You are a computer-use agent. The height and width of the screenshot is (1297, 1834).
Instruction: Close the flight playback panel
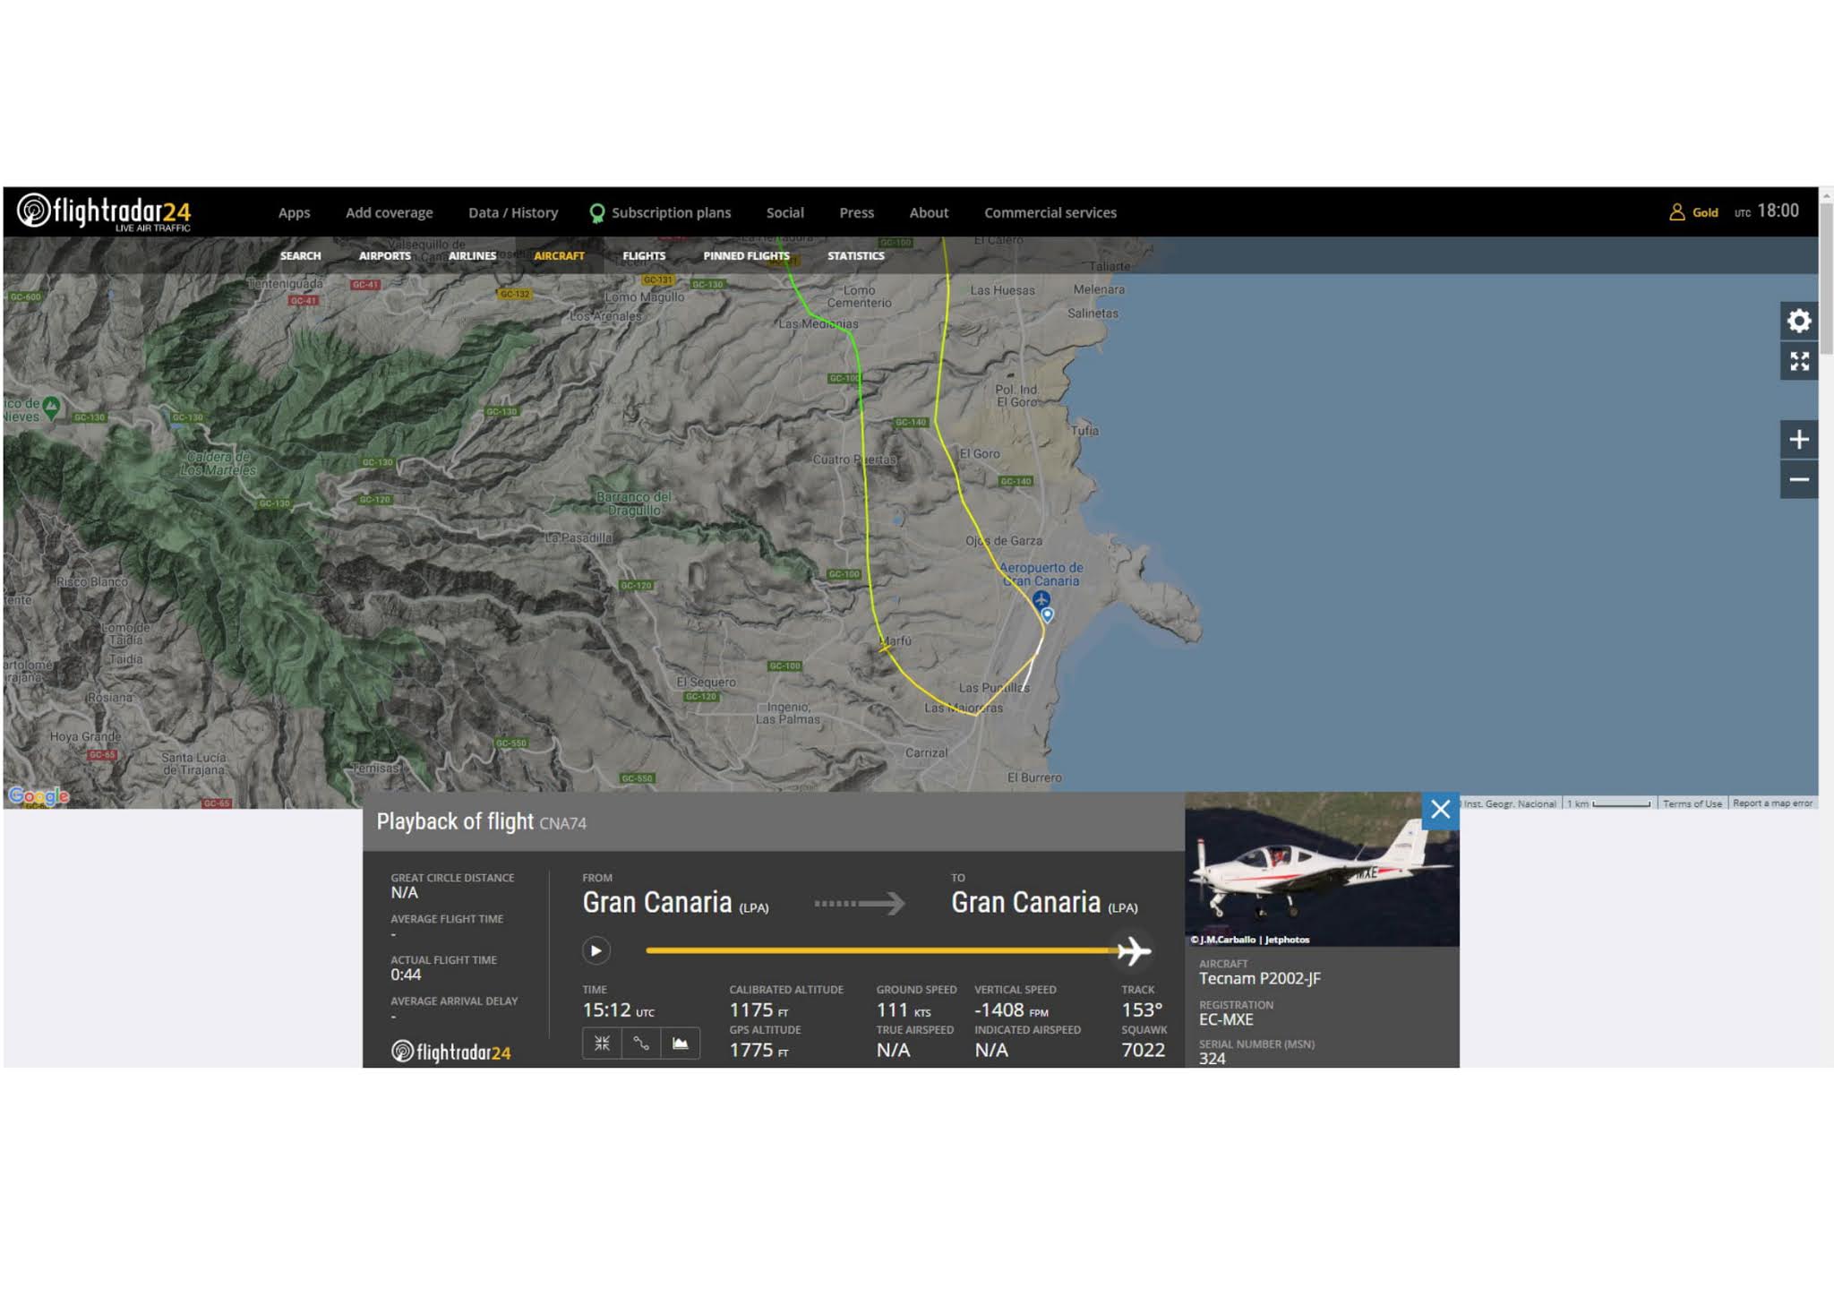[x=1440, y=810]
